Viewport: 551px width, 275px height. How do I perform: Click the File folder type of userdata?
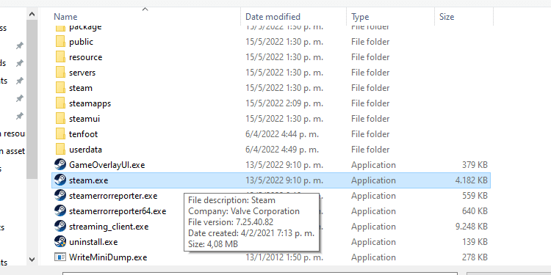370,150
